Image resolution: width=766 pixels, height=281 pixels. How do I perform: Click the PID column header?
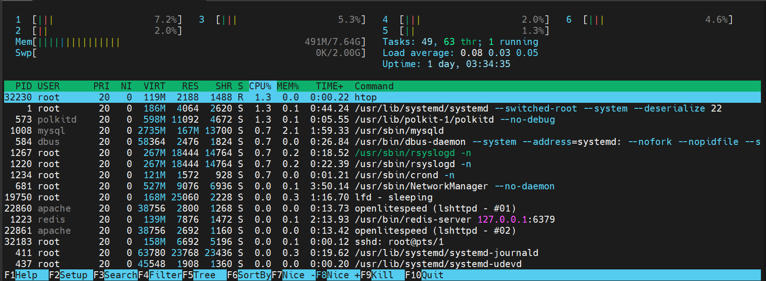point(23,86)
